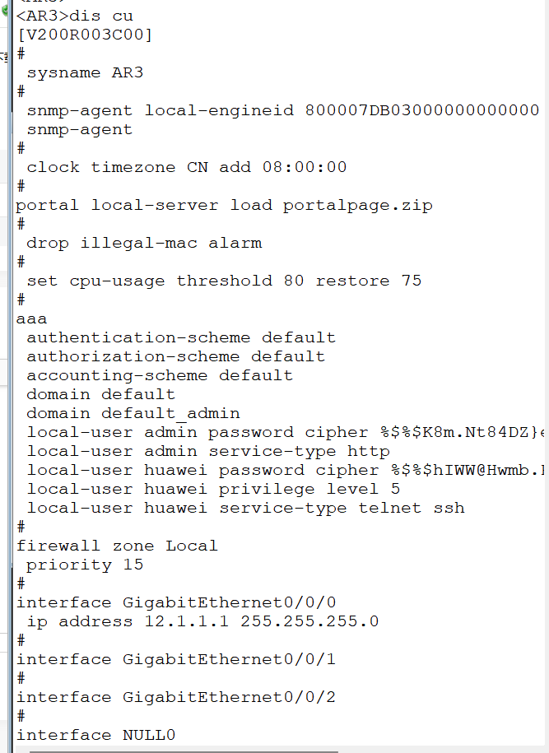The image size is (549, 753).
Task: Click the 'interface NULL0' line
Action: (x=95, y=735)
